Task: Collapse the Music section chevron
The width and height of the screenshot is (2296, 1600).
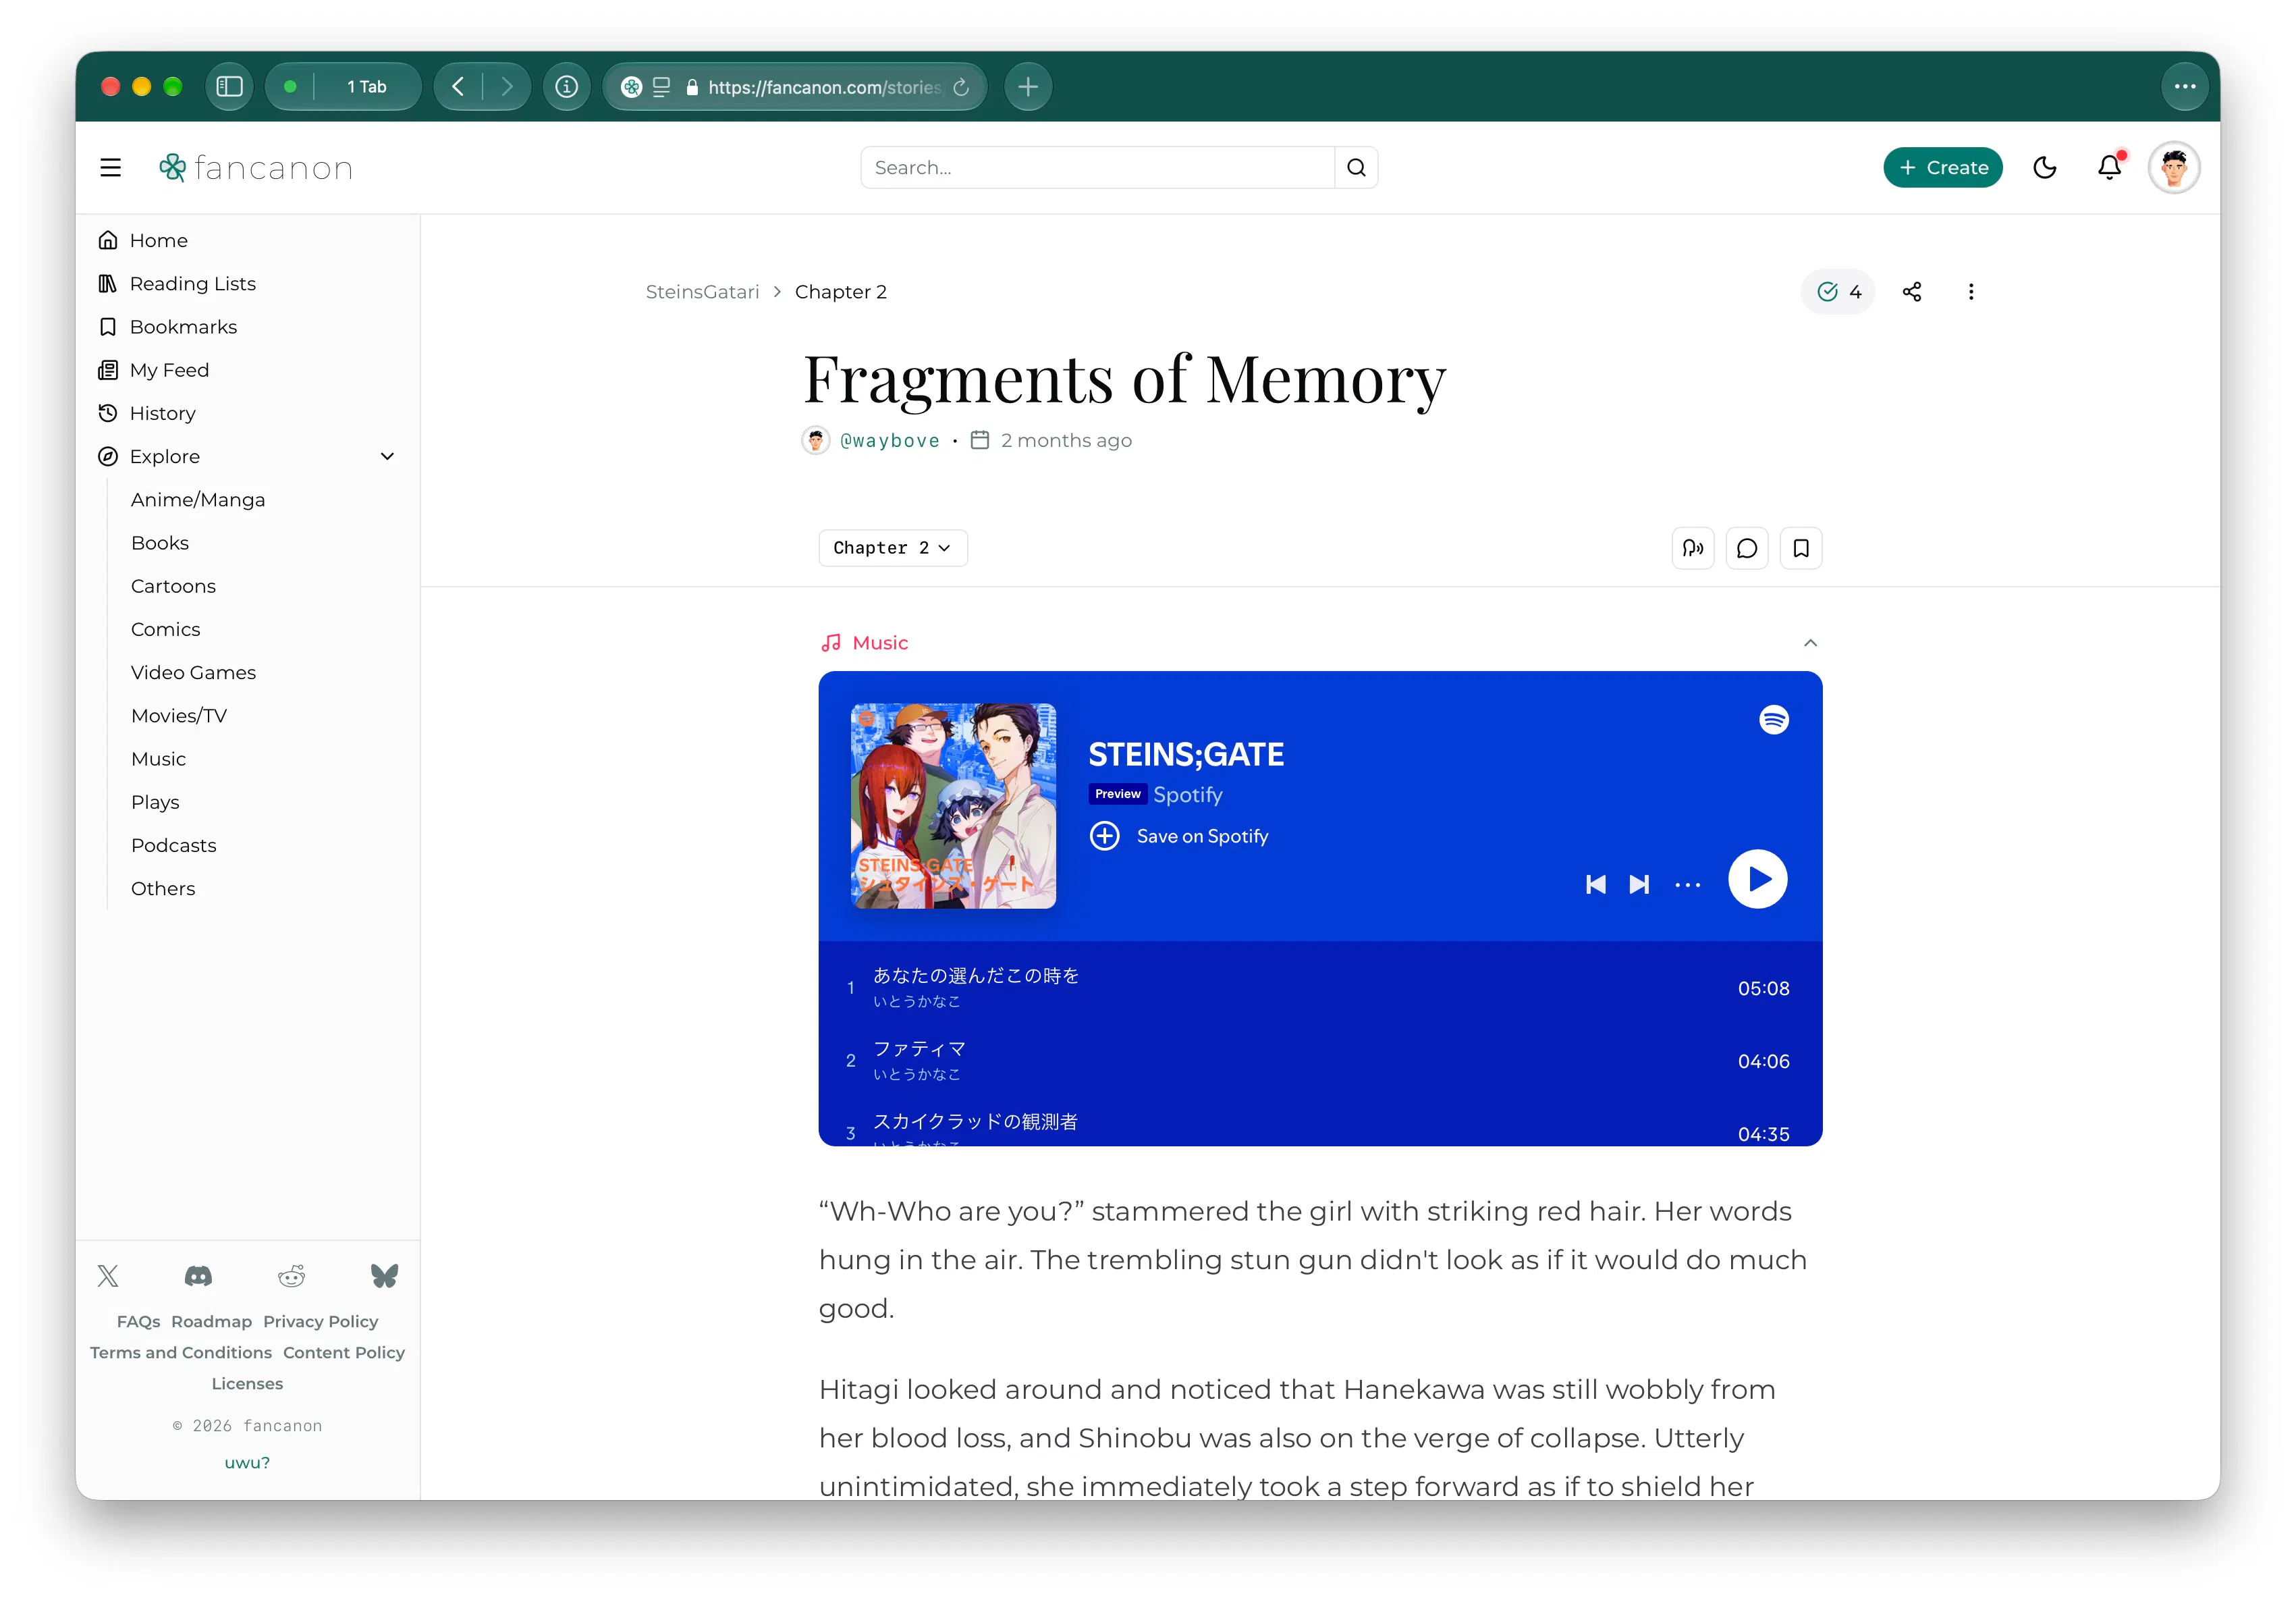Action: (x=1810, y=643)
